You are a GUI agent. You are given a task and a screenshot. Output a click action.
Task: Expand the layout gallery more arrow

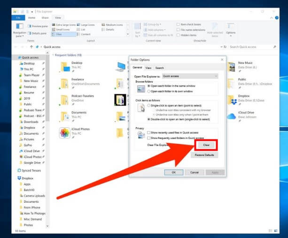(x=128, y=34)
